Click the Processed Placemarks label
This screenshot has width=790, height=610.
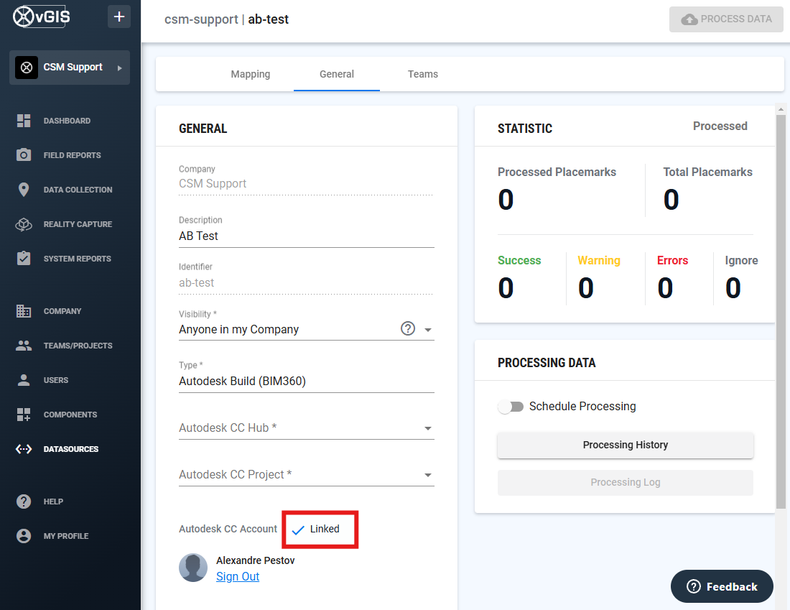[x=557, y=172]
